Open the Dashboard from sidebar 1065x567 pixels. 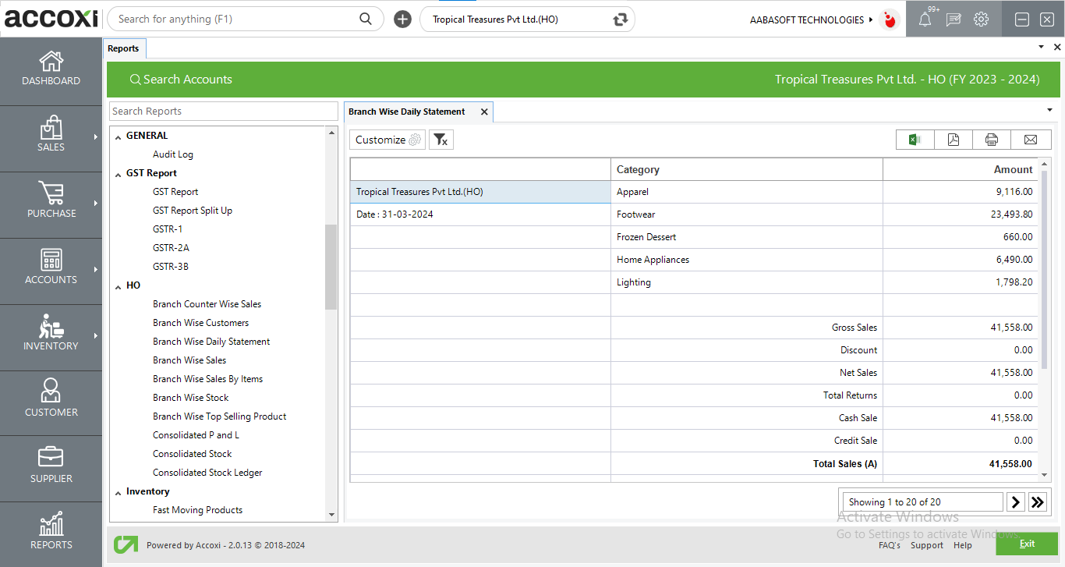click(51, 69)
